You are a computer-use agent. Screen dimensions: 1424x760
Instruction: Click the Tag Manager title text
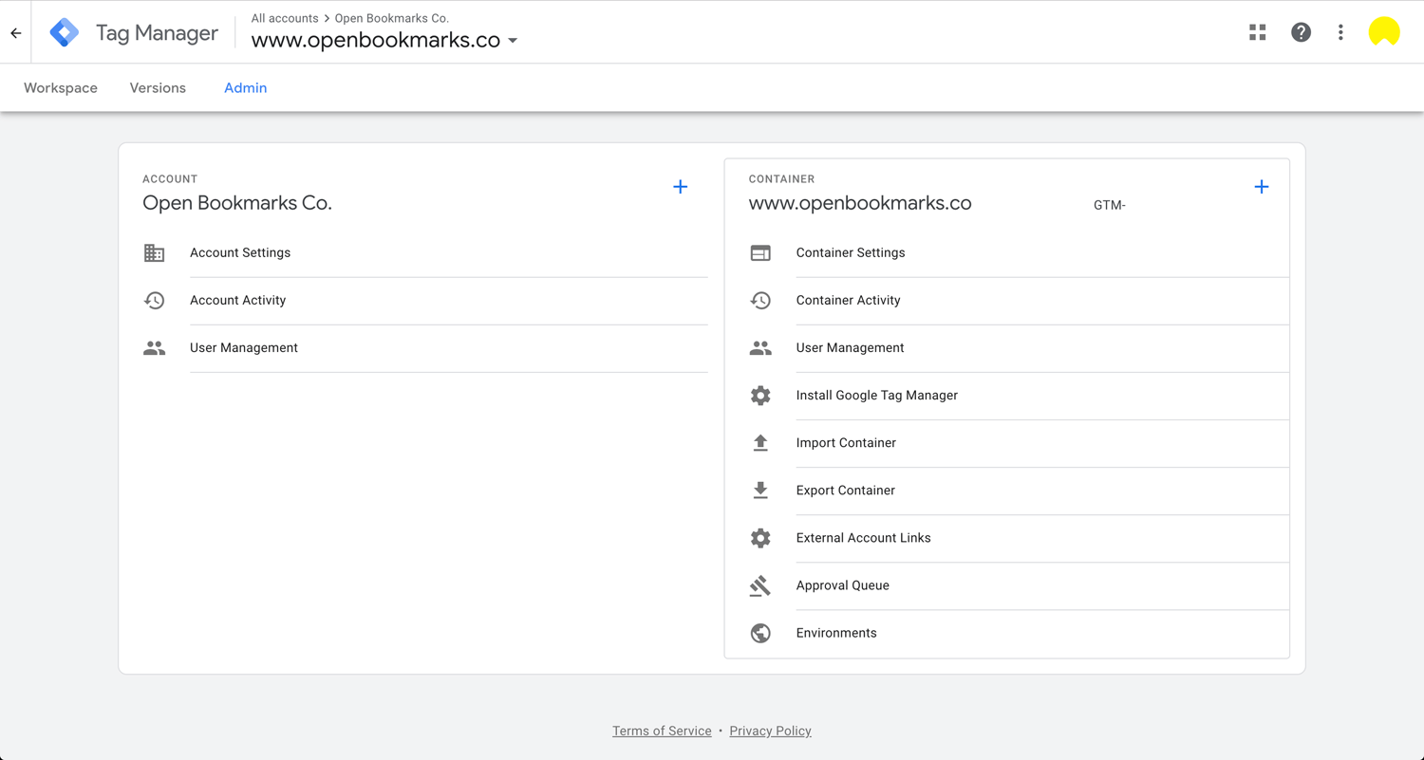157,33
